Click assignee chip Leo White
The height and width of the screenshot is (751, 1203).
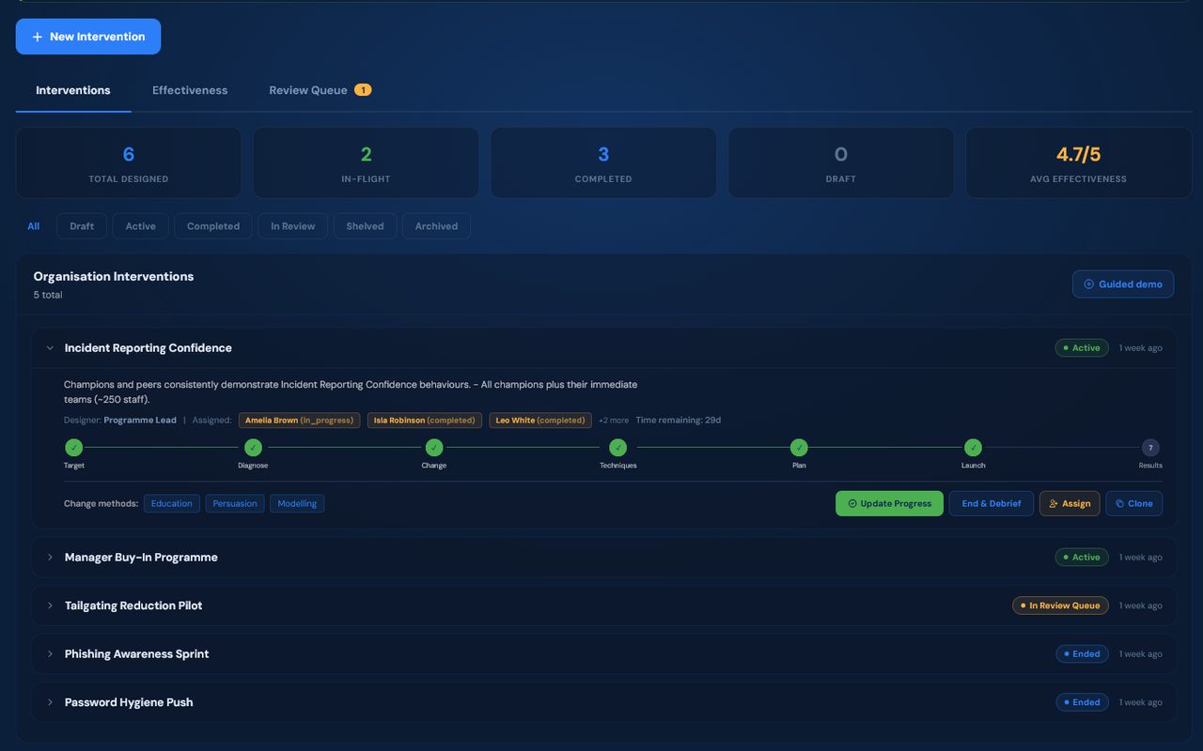click(540, 421)
